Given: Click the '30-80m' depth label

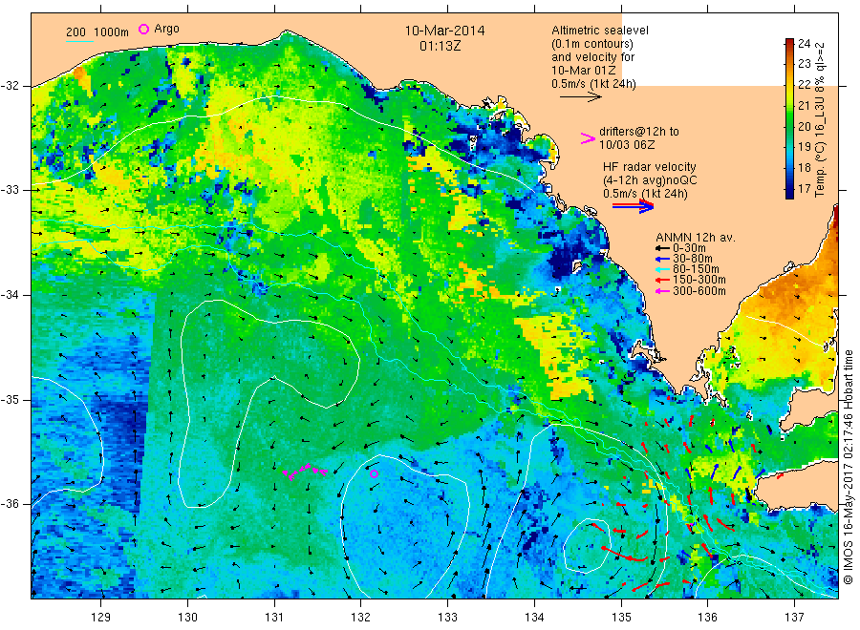Looking at the screenshot, I should coord(692,259).
